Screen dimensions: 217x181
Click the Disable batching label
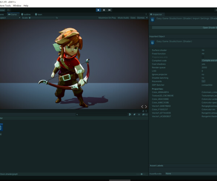tap(160, 78)
